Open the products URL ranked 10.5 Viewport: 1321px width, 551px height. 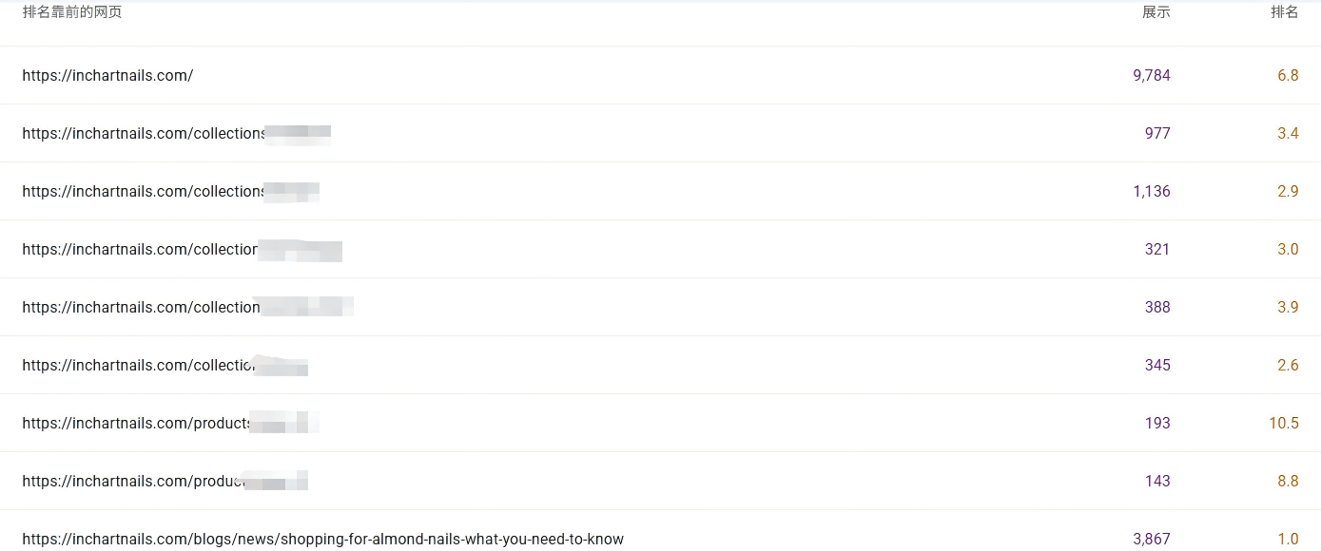click(x=136, y=423)
